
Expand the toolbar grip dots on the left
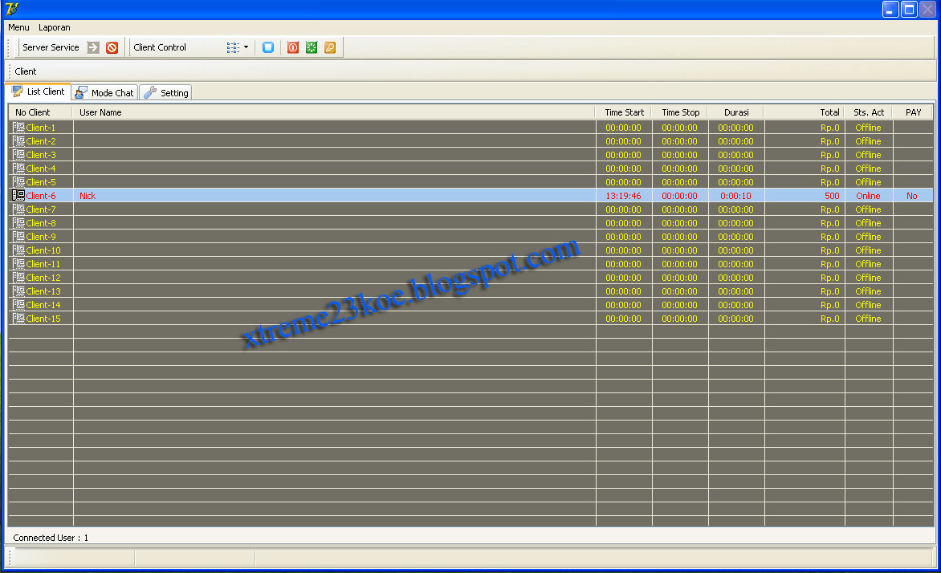[7, 47]
